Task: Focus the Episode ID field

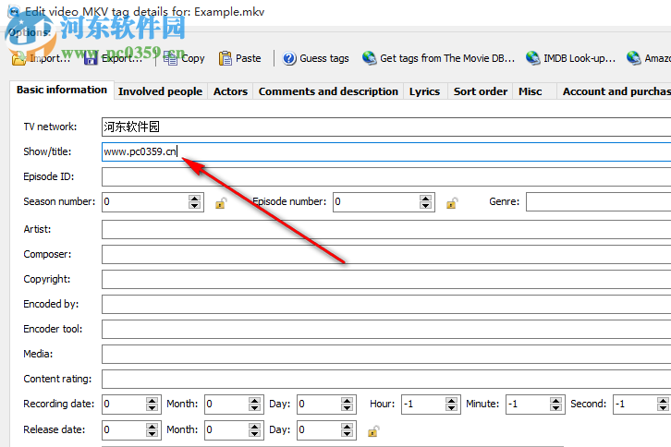Action: 386,176
